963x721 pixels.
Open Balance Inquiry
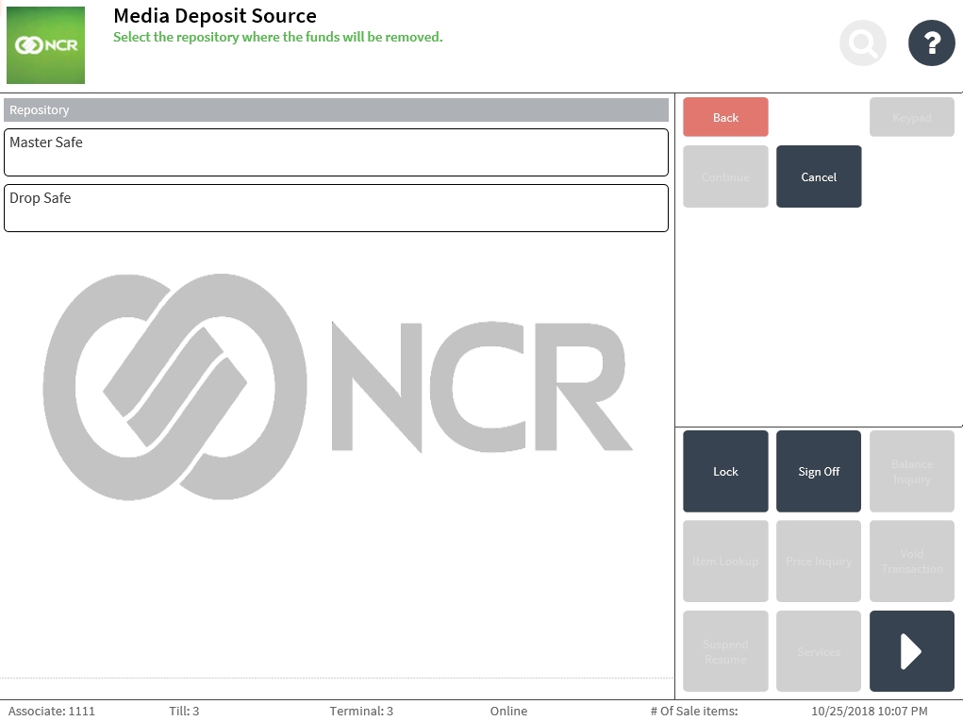coord(911,471)
